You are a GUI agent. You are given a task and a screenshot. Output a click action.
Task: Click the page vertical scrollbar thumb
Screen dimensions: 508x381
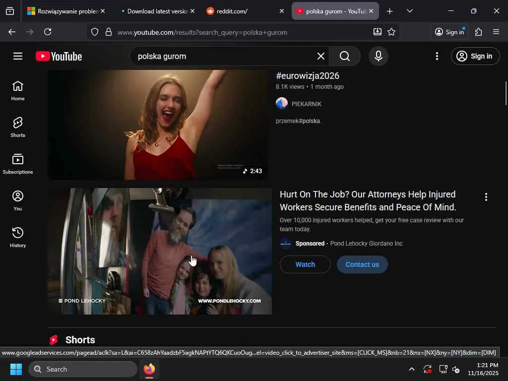506,93
